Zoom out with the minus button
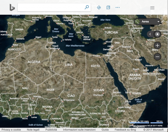 157,56
